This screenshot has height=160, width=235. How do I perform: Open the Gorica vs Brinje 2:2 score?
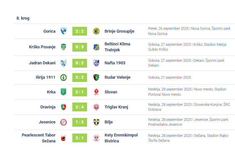click(x=80, y=31)
